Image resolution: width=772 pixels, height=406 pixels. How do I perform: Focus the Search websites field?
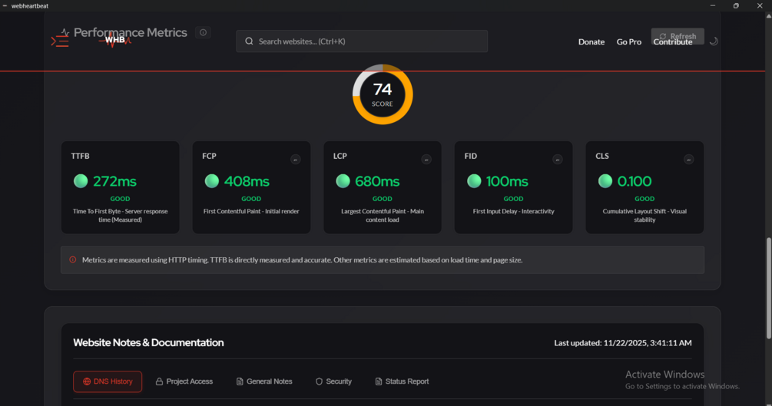pos(362,41)
